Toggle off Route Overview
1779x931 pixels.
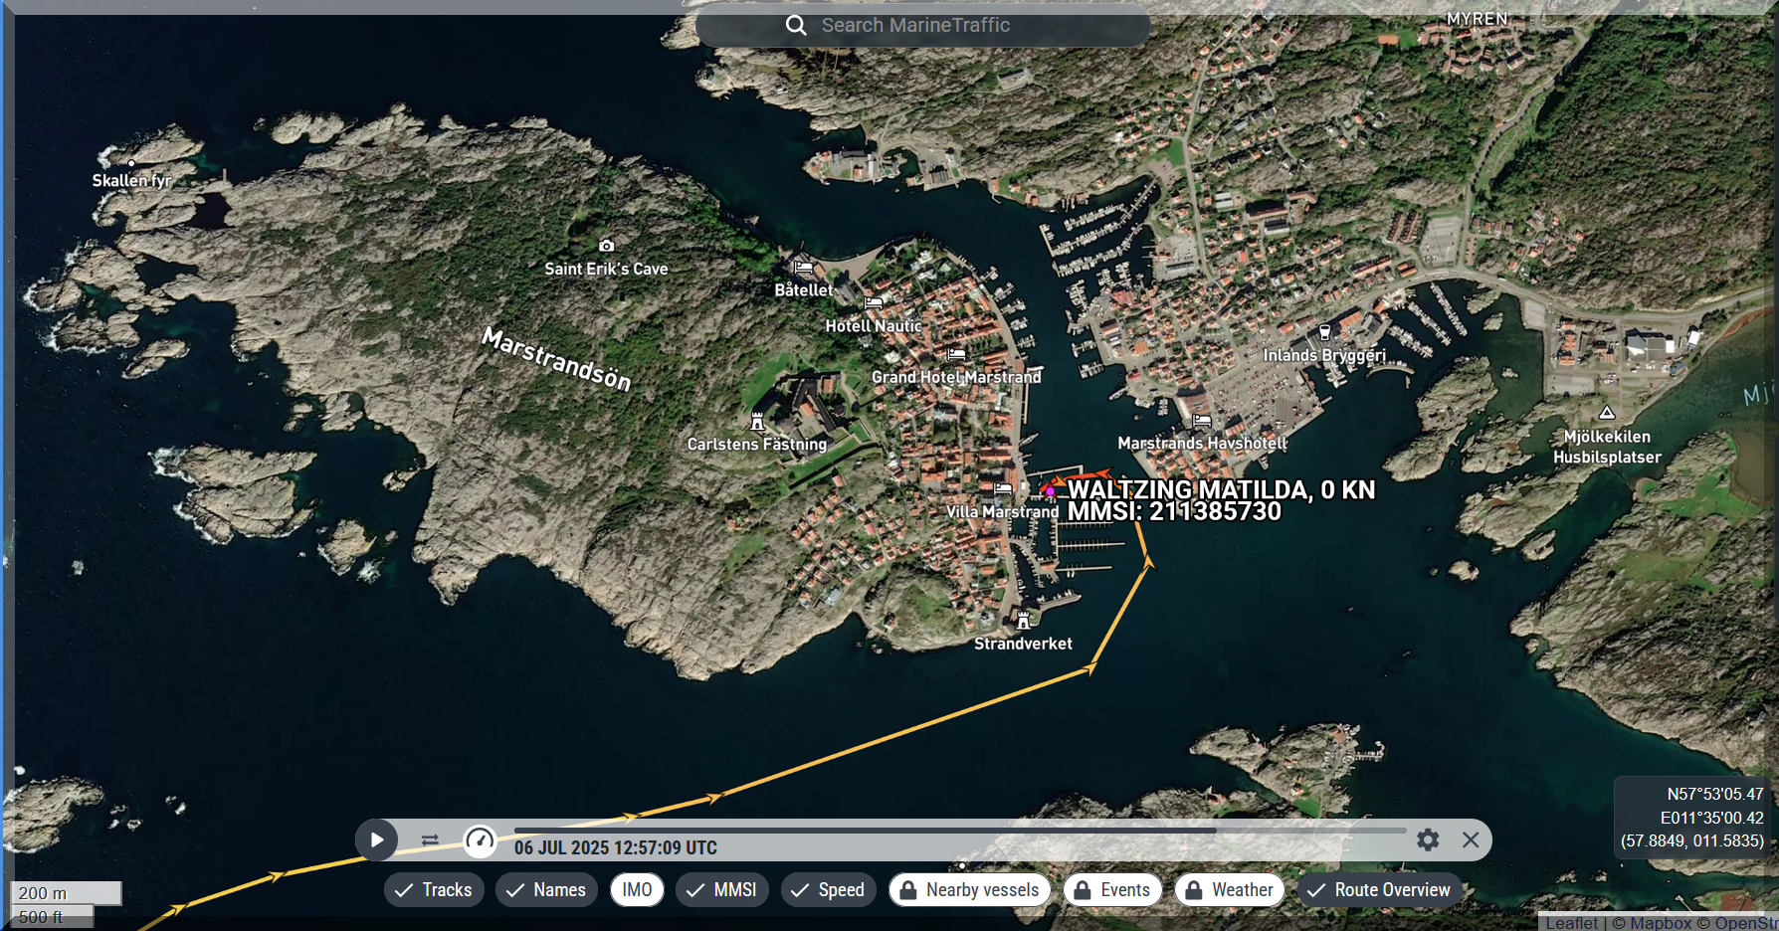1379,890
